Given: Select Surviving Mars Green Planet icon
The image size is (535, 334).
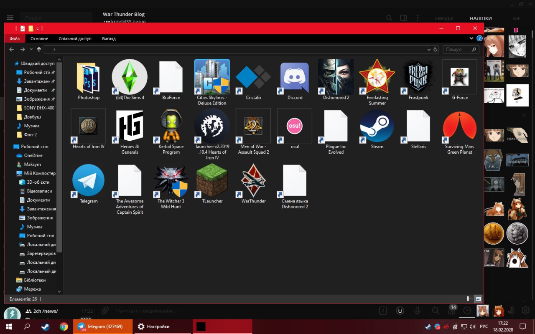Looking at the screenshot, I should tap(460, 132).
